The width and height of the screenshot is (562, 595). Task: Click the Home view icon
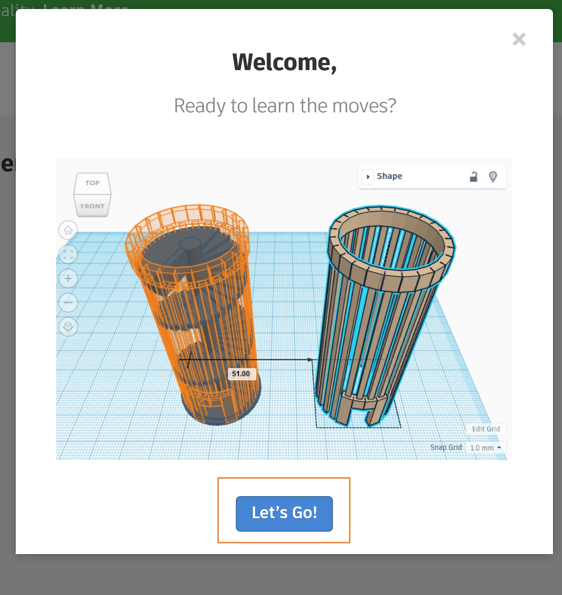coord(68,231)
